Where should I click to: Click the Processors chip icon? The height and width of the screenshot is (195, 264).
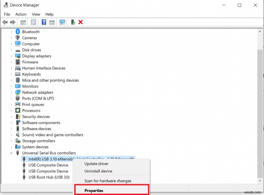(18, 110)
